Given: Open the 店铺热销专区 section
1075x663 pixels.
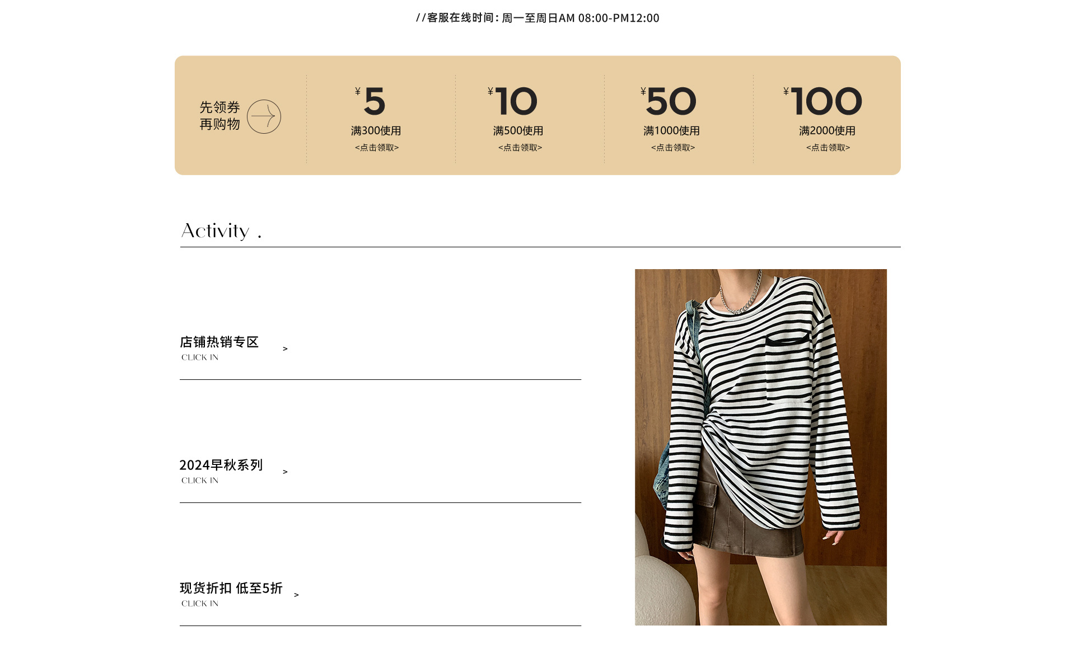Looking at the screenshot, I should pos(219,342).
